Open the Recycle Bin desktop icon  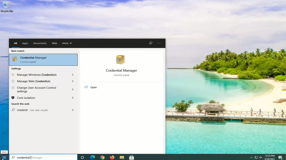pyautogui.click(x=6, y=7)
